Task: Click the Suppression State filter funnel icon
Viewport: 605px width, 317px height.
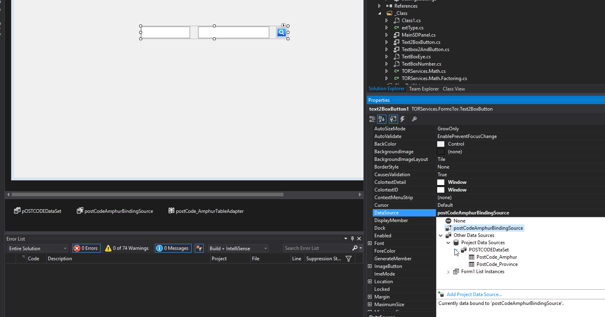Action: point(349,259)
